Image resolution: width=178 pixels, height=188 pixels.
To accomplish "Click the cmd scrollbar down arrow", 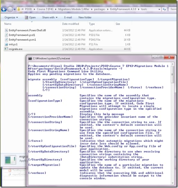I will pos(172,183).
